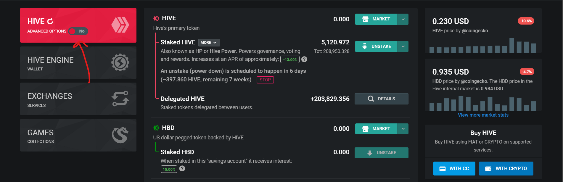Click the Games dragon icon
563x182 pixels.
click(120, 135)
